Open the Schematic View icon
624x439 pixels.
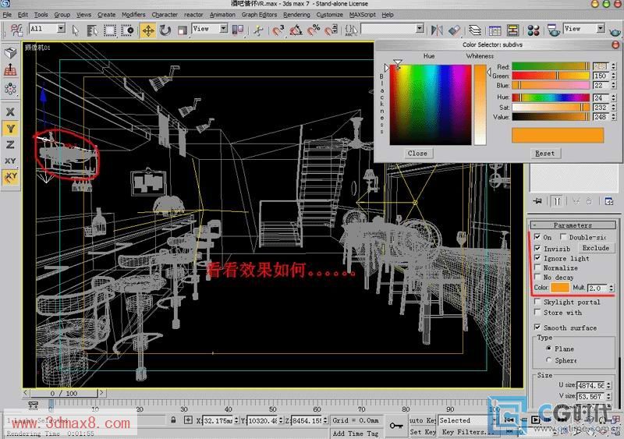(512, 30)
